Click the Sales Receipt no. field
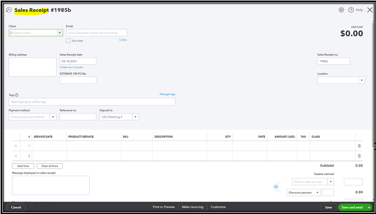The image size is (376, 214). point(333,61)
